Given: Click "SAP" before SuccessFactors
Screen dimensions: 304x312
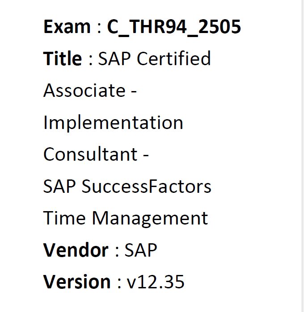Looking at the screenshot, I should click(59, 186).
